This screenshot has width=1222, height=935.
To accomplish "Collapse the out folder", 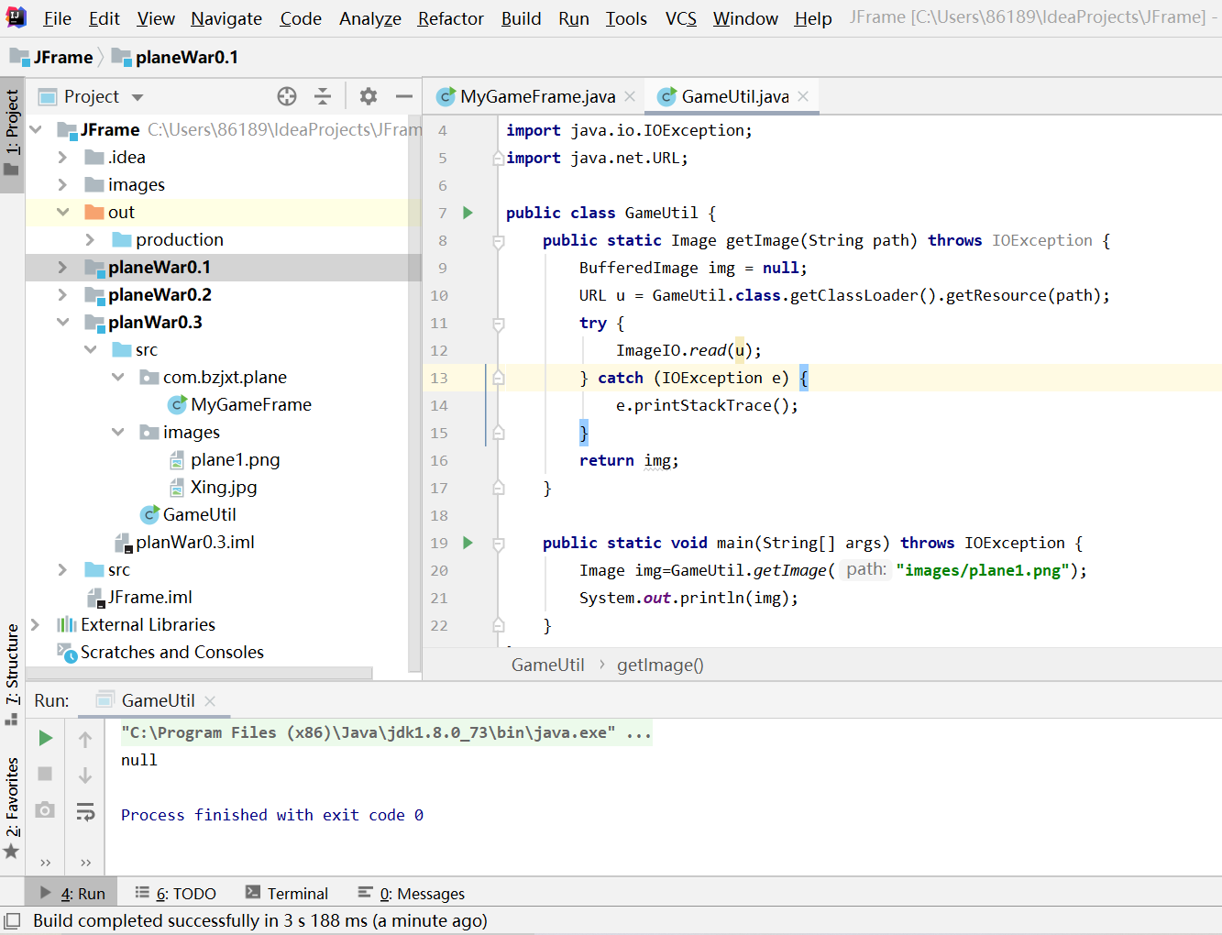I will (62, 212).
